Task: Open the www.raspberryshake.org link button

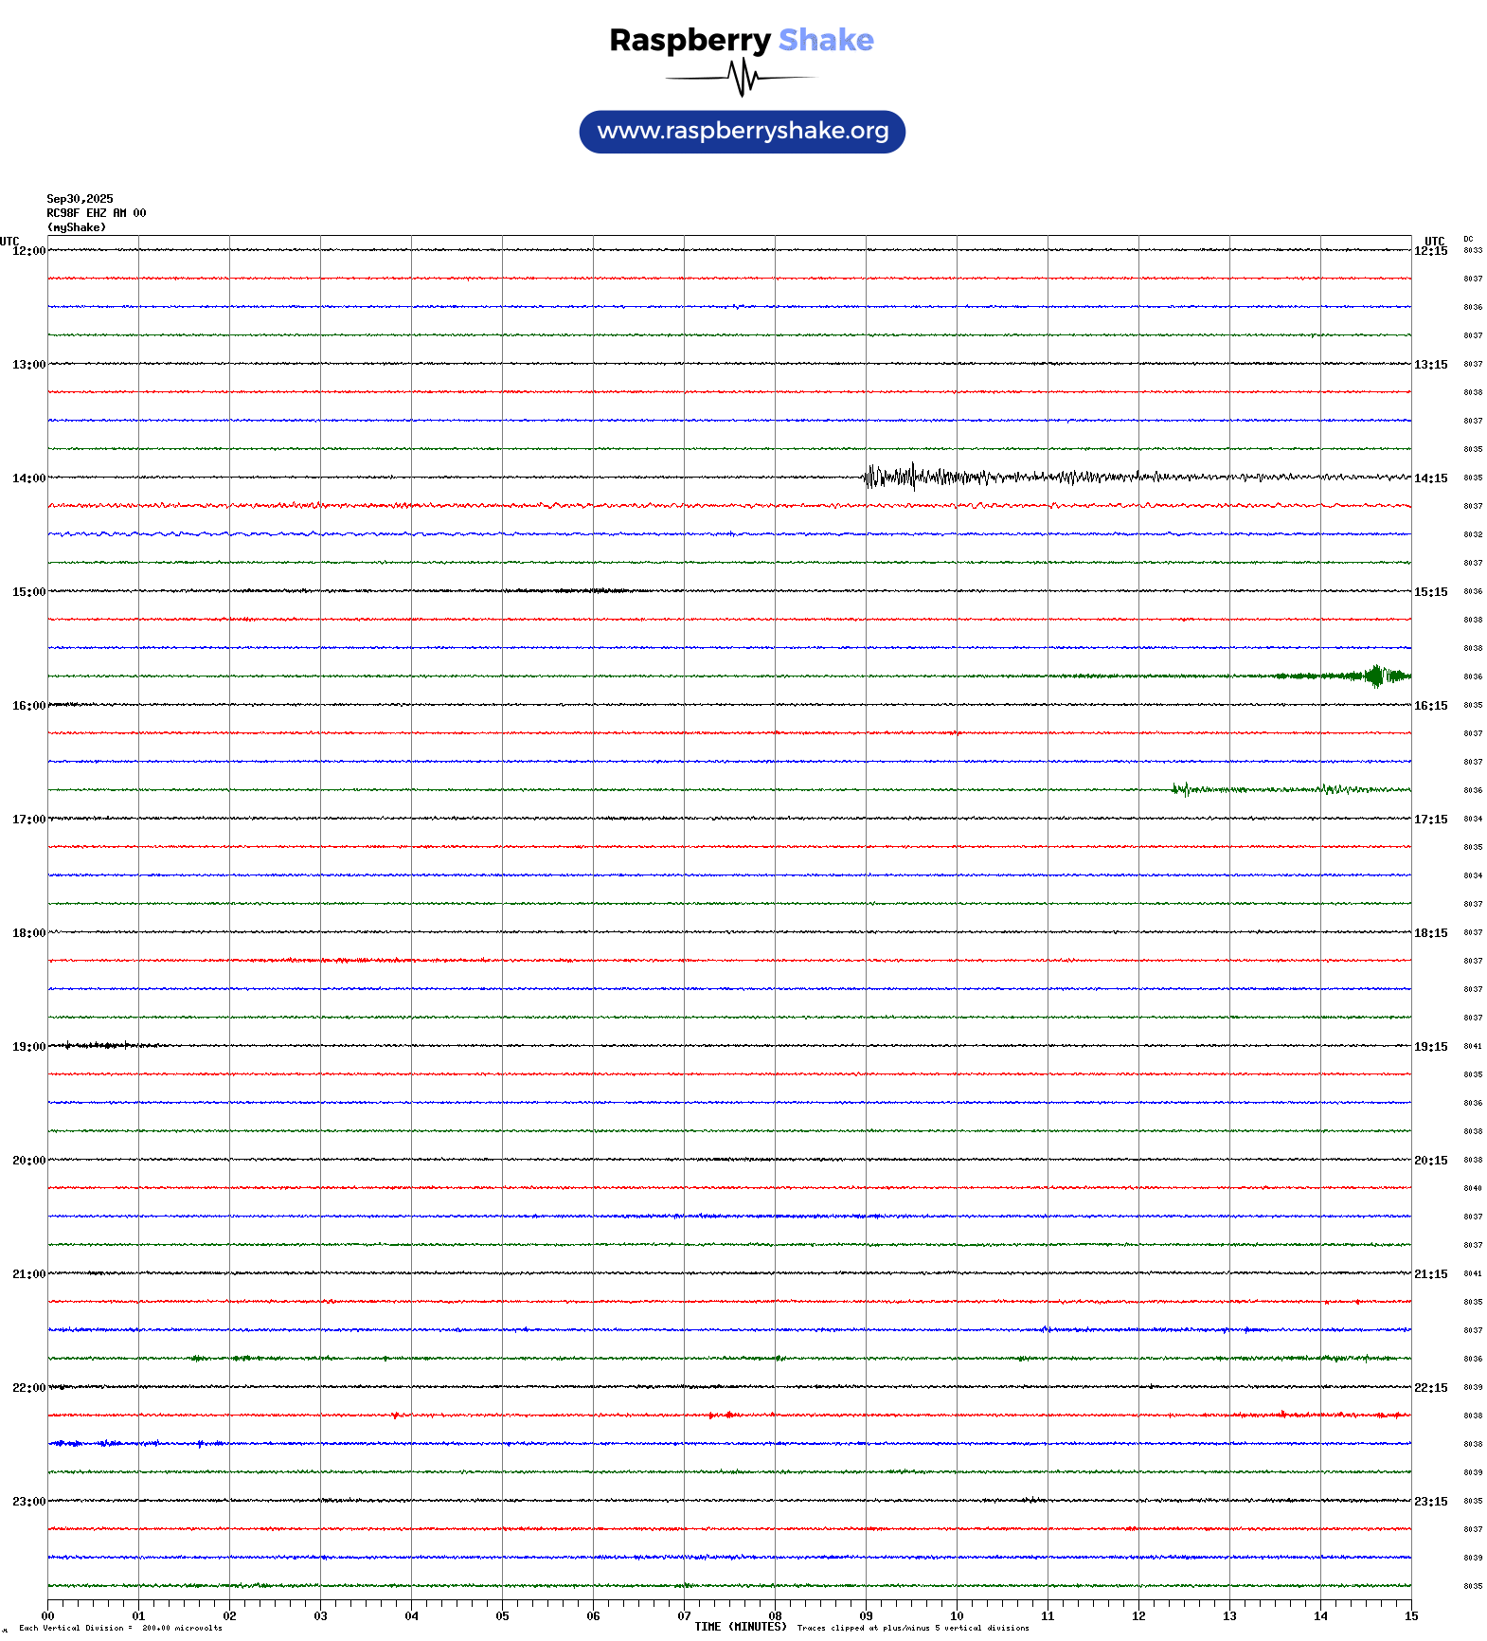Action: point(742,132)
